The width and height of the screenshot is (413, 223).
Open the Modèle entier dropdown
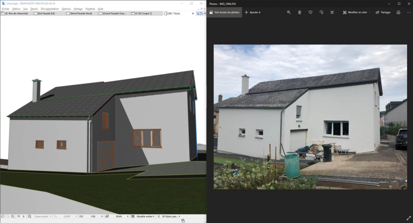[155, 216]
